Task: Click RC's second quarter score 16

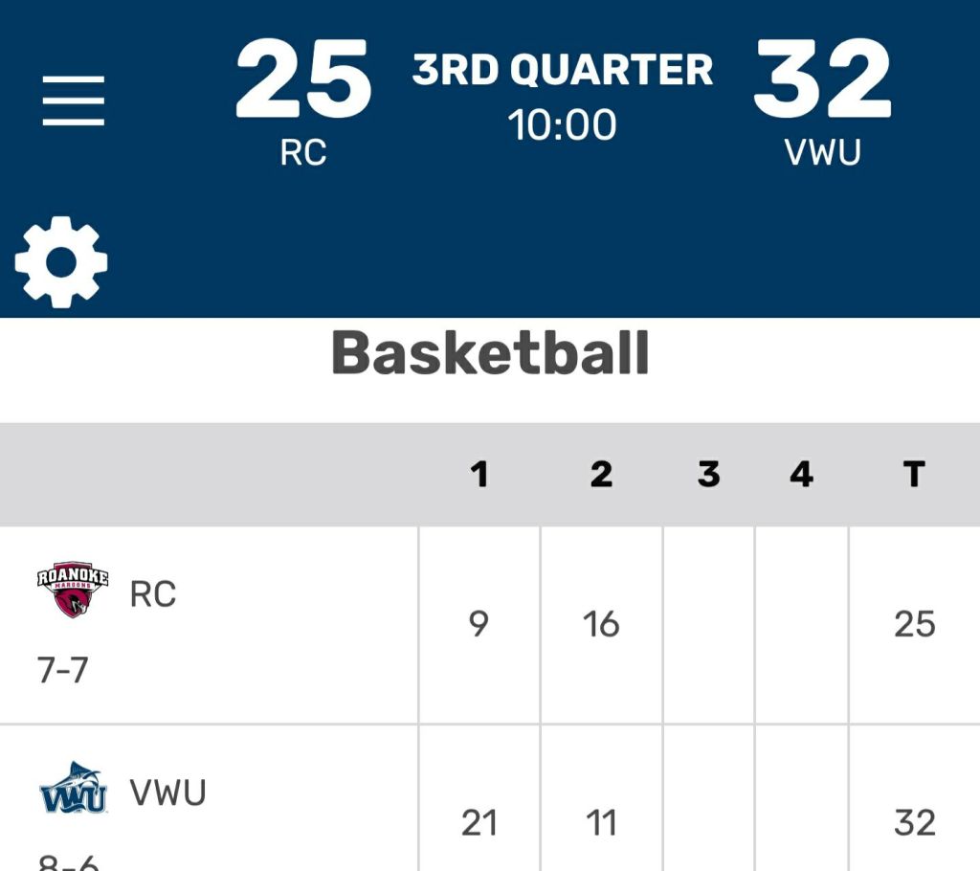Action: 601,624
